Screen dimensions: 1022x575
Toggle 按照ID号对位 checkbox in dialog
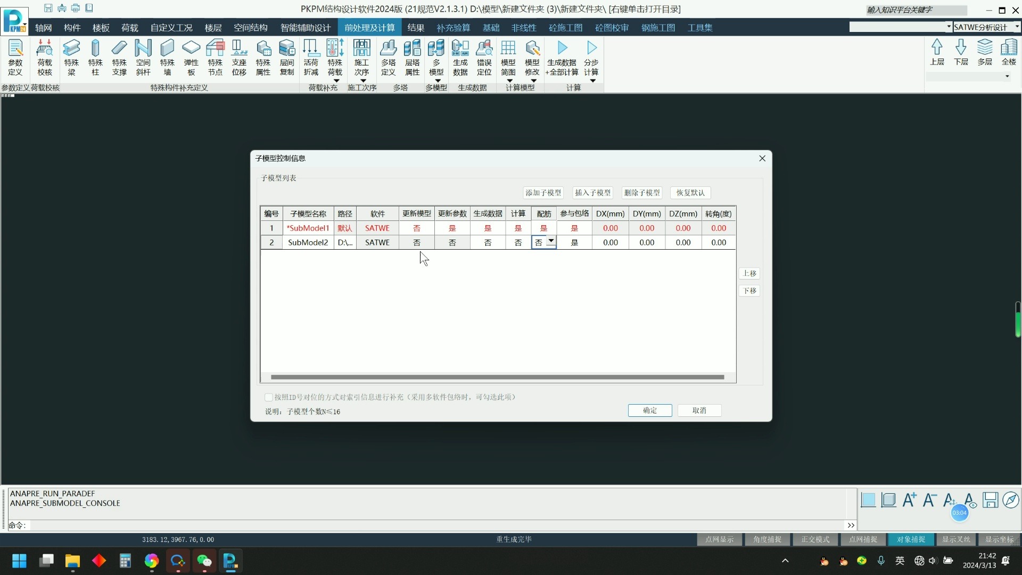click(269, 397)
